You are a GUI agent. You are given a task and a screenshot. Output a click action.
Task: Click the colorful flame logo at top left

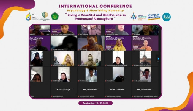(29, 16)
